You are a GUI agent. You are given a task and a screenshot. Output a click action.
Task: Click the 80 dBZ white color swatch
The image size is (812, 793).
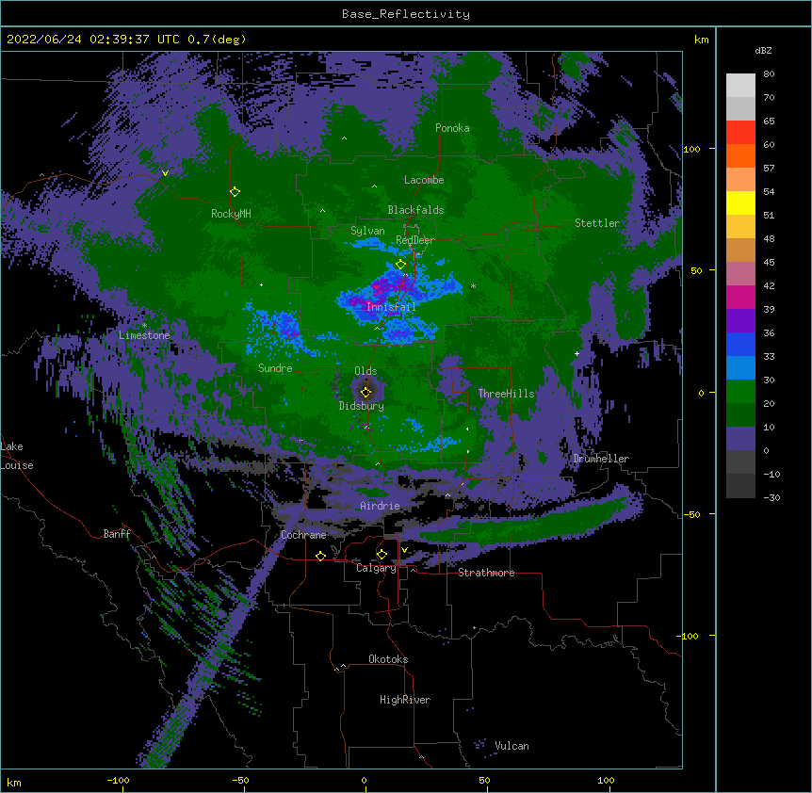[x=740, y=85]
